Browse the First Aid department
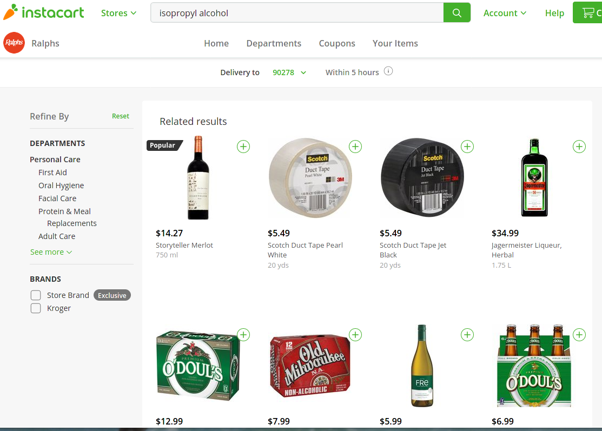602x431 pixels. tap(52, 172)
